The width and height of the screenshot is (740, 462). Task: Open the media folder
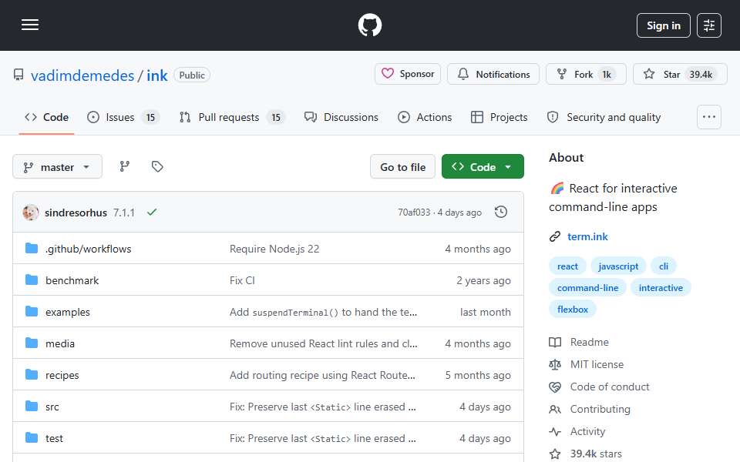pos(60,343)
